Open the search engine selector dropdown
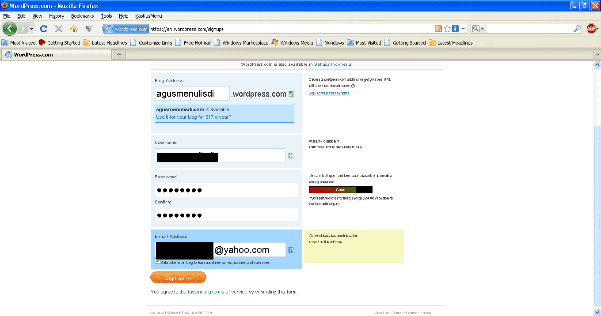This screenshot has height=316, width=601. pos(478,29)
